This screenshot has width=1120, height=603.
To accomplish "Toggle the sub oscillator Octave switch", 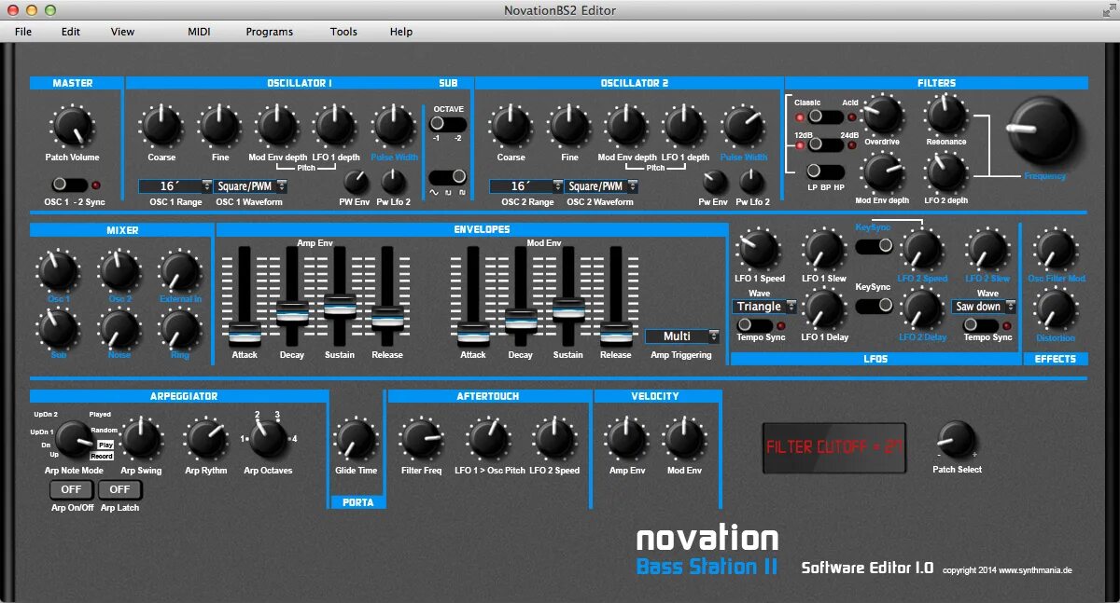I will (447, 123).
